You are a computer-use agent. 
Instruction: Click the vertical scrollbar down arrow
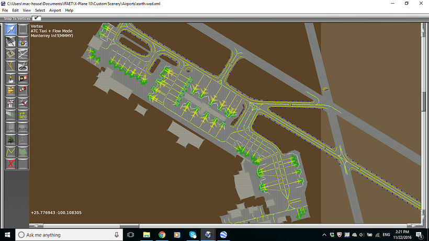(424, 216)
